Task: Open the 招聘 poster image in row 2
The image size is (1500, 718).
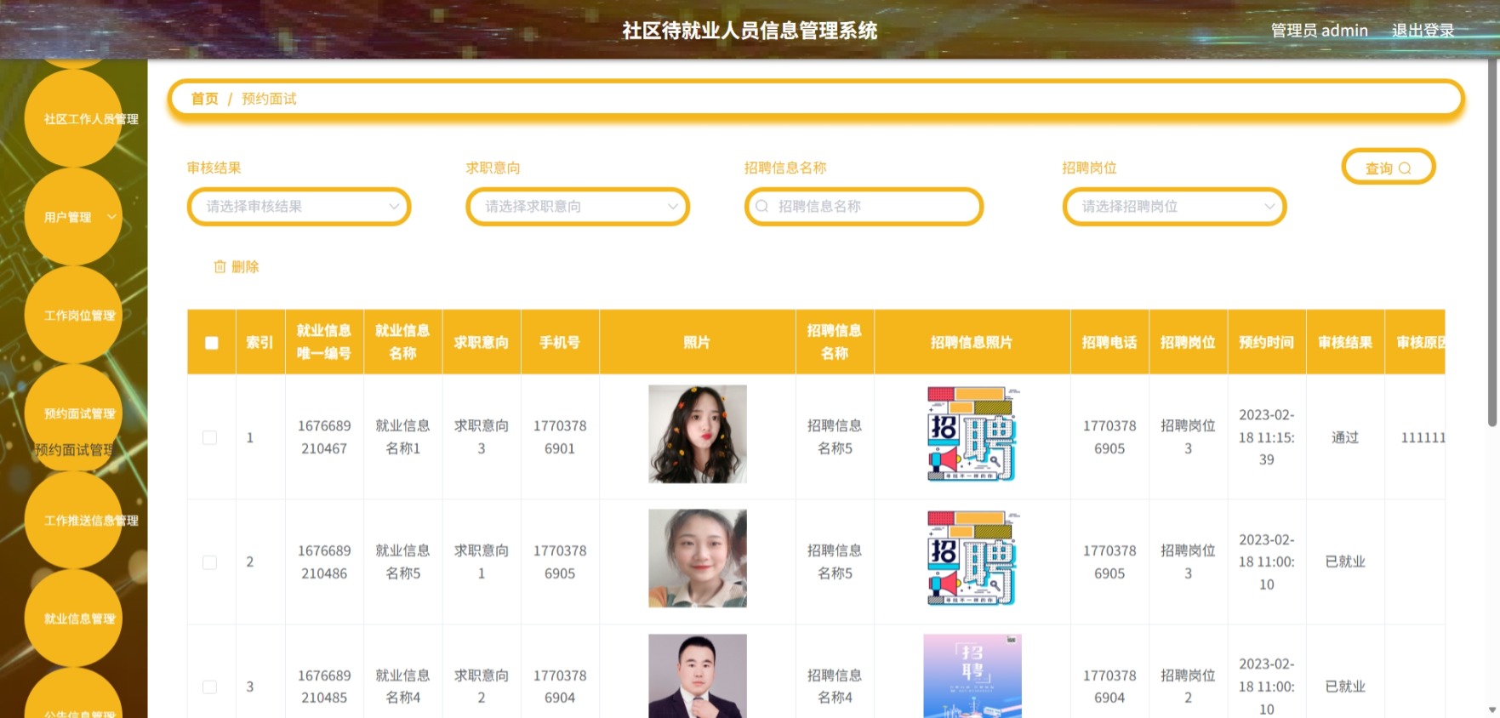Action: click(x=972, y=558)
